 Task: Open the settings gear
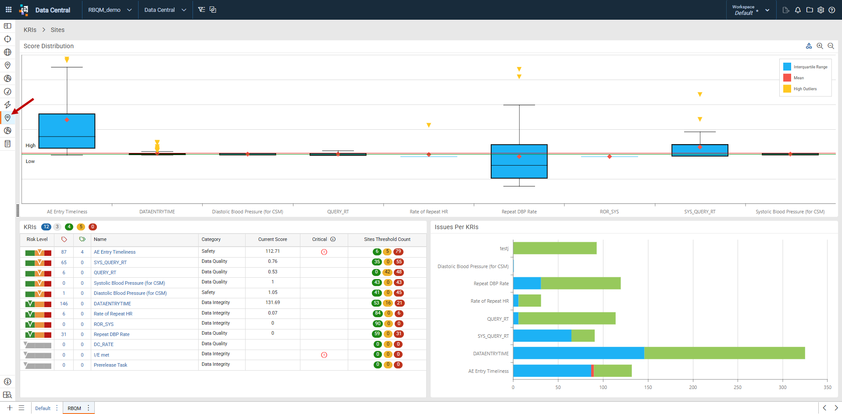click(x=821, y=10)
